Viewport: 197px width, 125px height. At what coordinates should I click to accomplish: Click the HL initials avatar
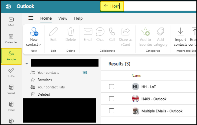(135, 87)
